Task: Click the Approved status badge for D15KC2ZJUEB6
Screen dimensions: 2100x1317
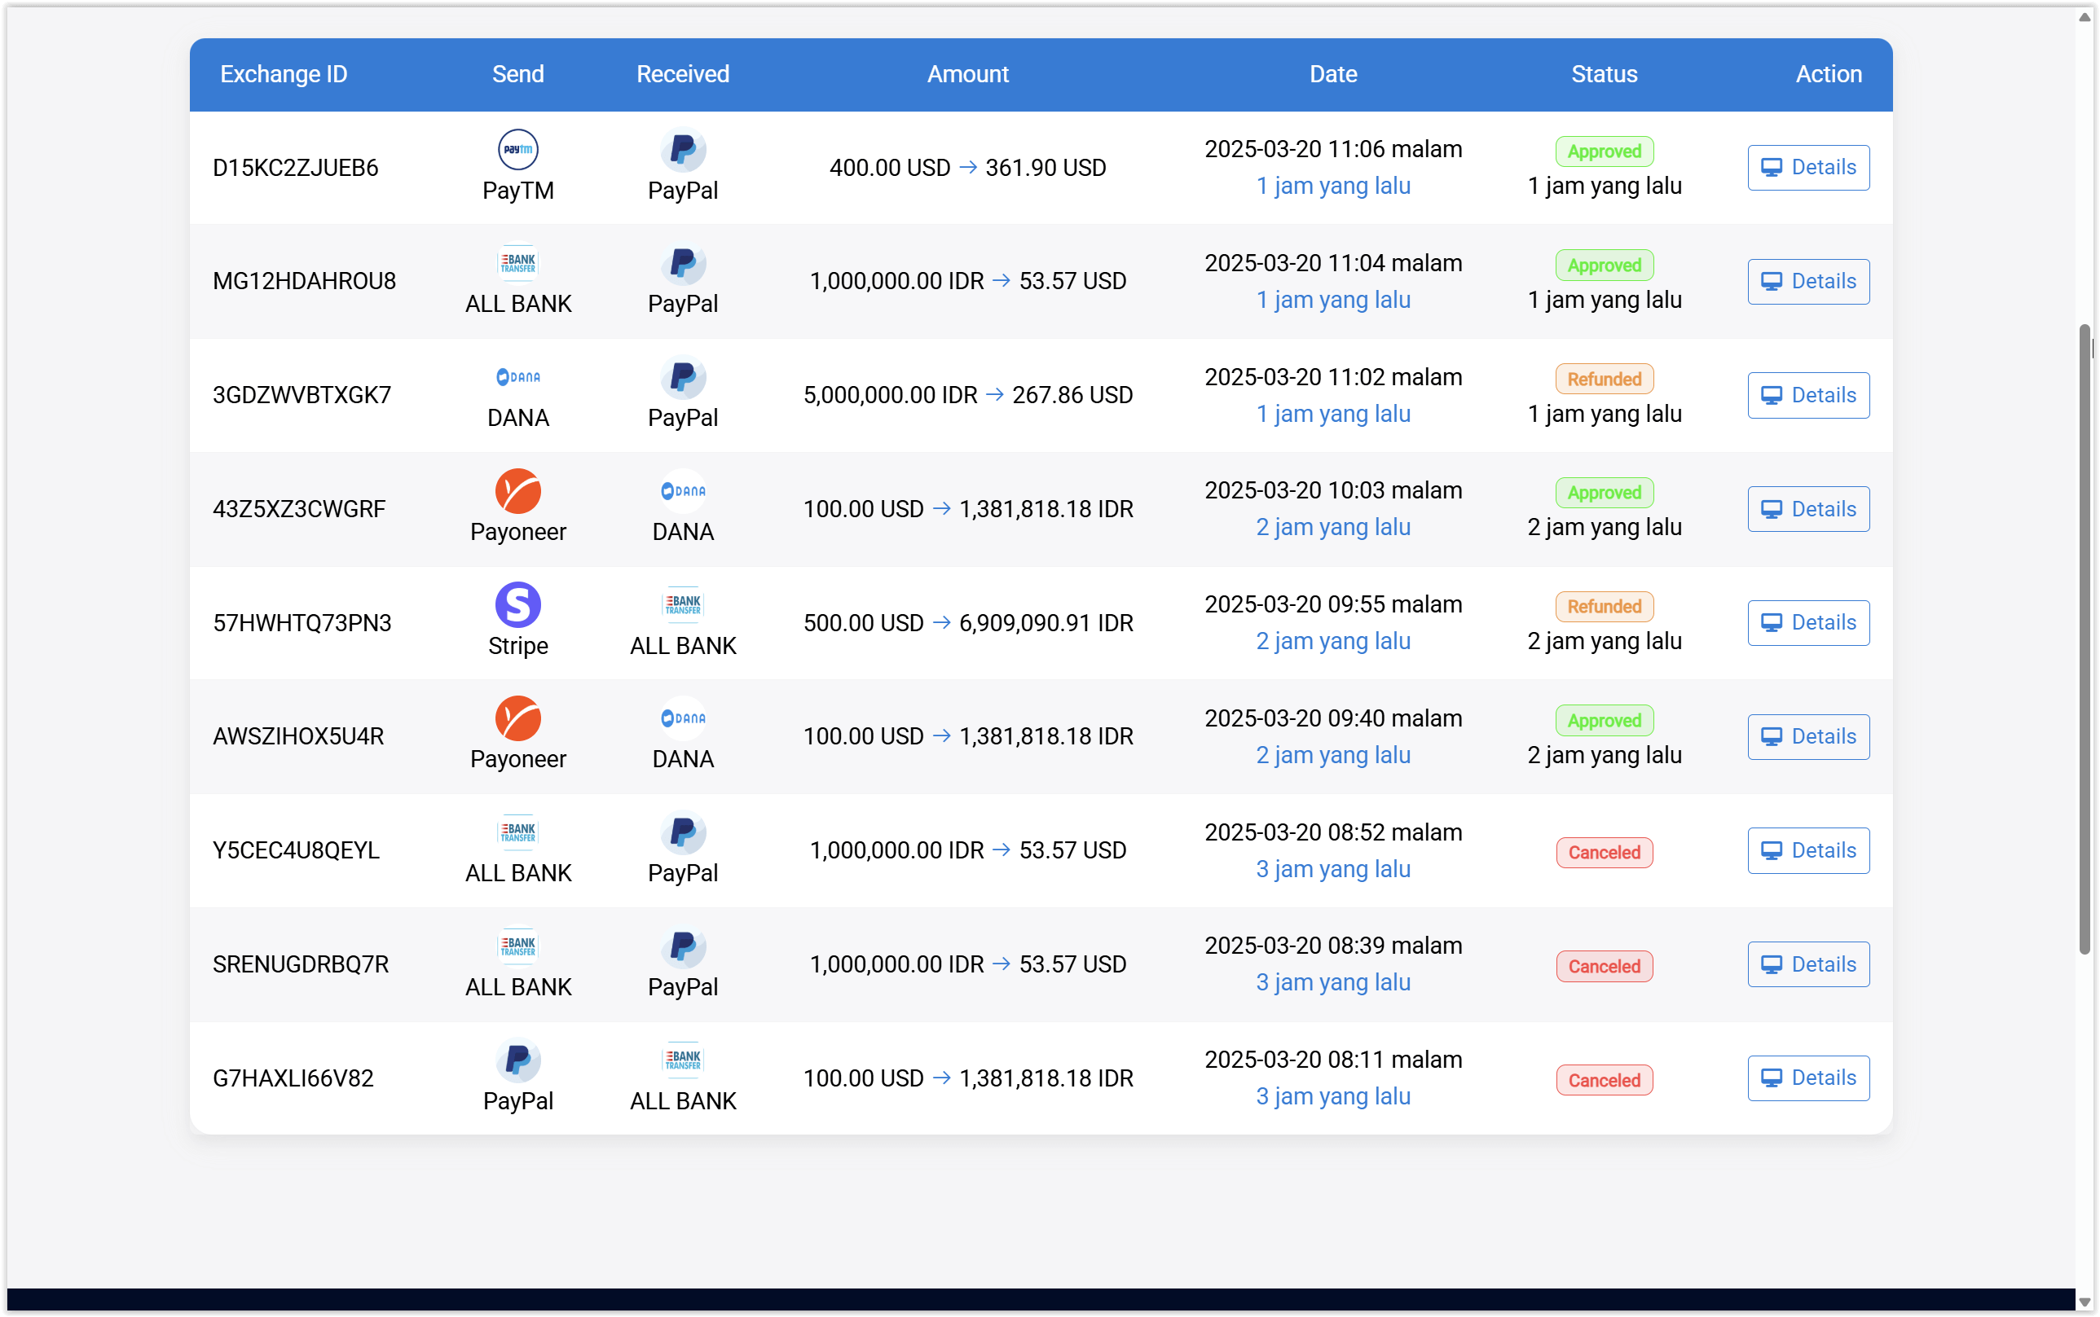Action: pos(1604,151)
